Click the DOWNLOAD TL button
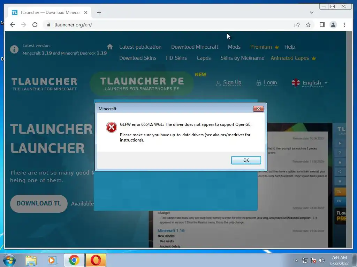Screen dimensions: 357x267 coord(39,203)
